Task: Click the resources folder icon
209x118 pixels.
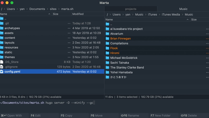Action: click(2, 48)
